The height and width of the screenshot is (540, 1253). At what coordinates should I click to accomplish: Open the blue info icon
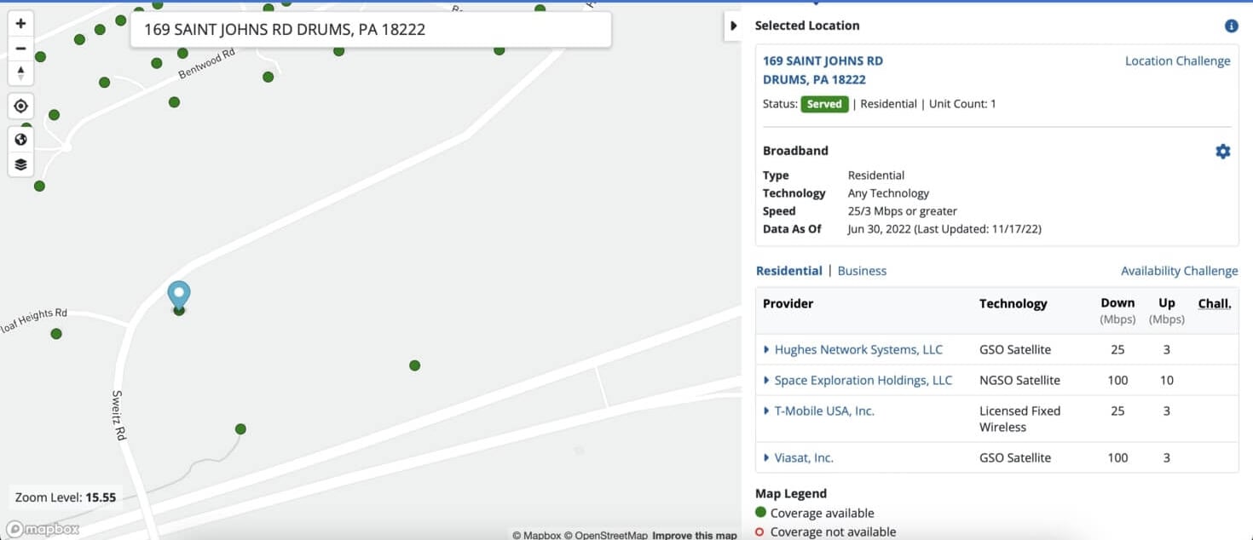pos(1231,26)
